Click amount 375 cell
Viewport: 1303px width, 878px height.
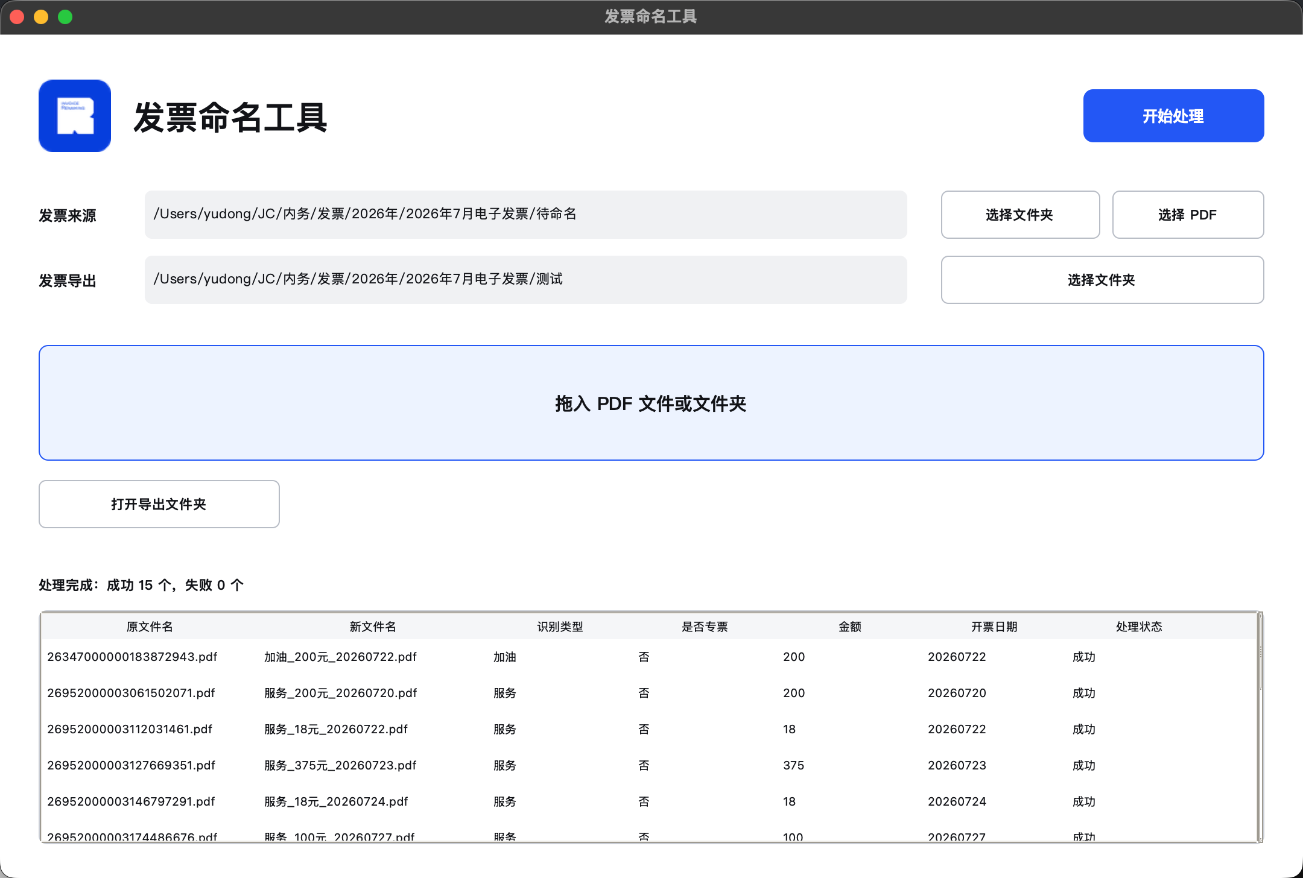coord(794,765)
